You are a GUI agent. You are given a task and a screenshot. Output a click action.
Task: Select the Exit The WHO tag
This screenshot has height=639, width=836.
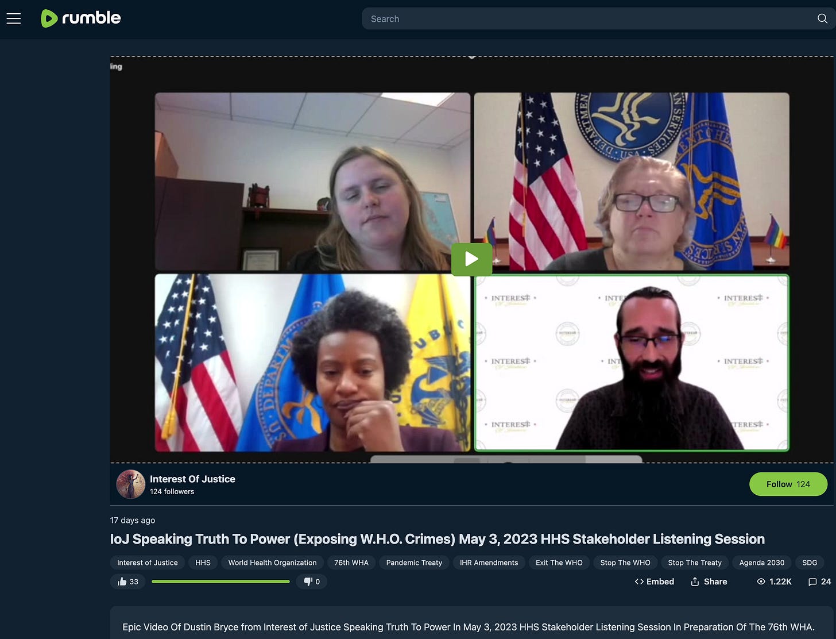[559, 563]
